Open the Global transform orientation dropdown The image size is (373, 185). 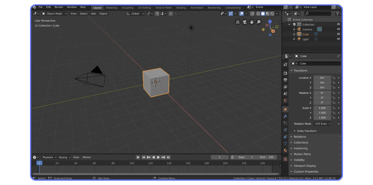coord(135,14)
